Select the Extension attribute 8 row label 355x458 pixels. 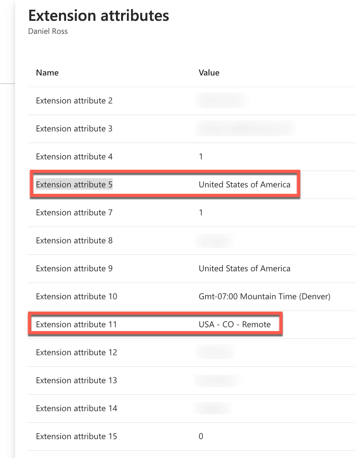pos(74,240)
